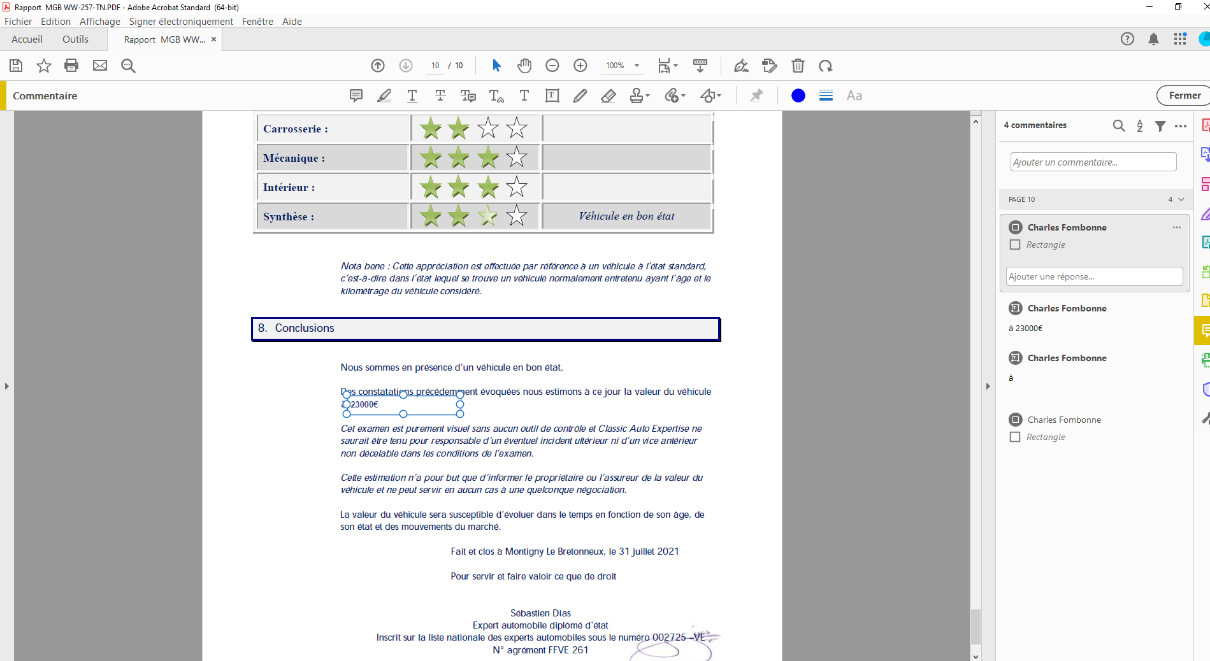Click the Ajouter une réponse field

click(x=1095, y=276)
